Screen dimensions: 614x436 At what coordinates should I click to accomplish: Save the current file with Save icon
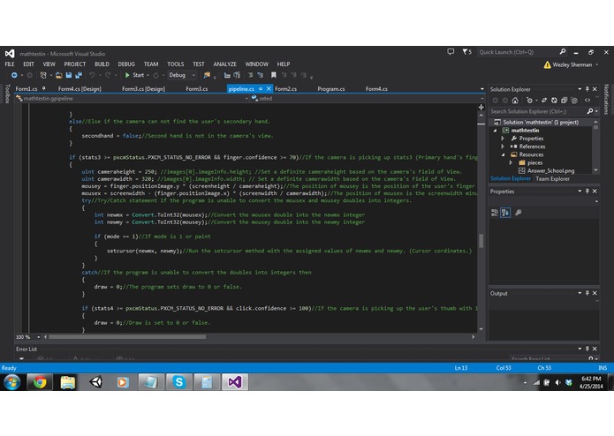tap(69, 75)
